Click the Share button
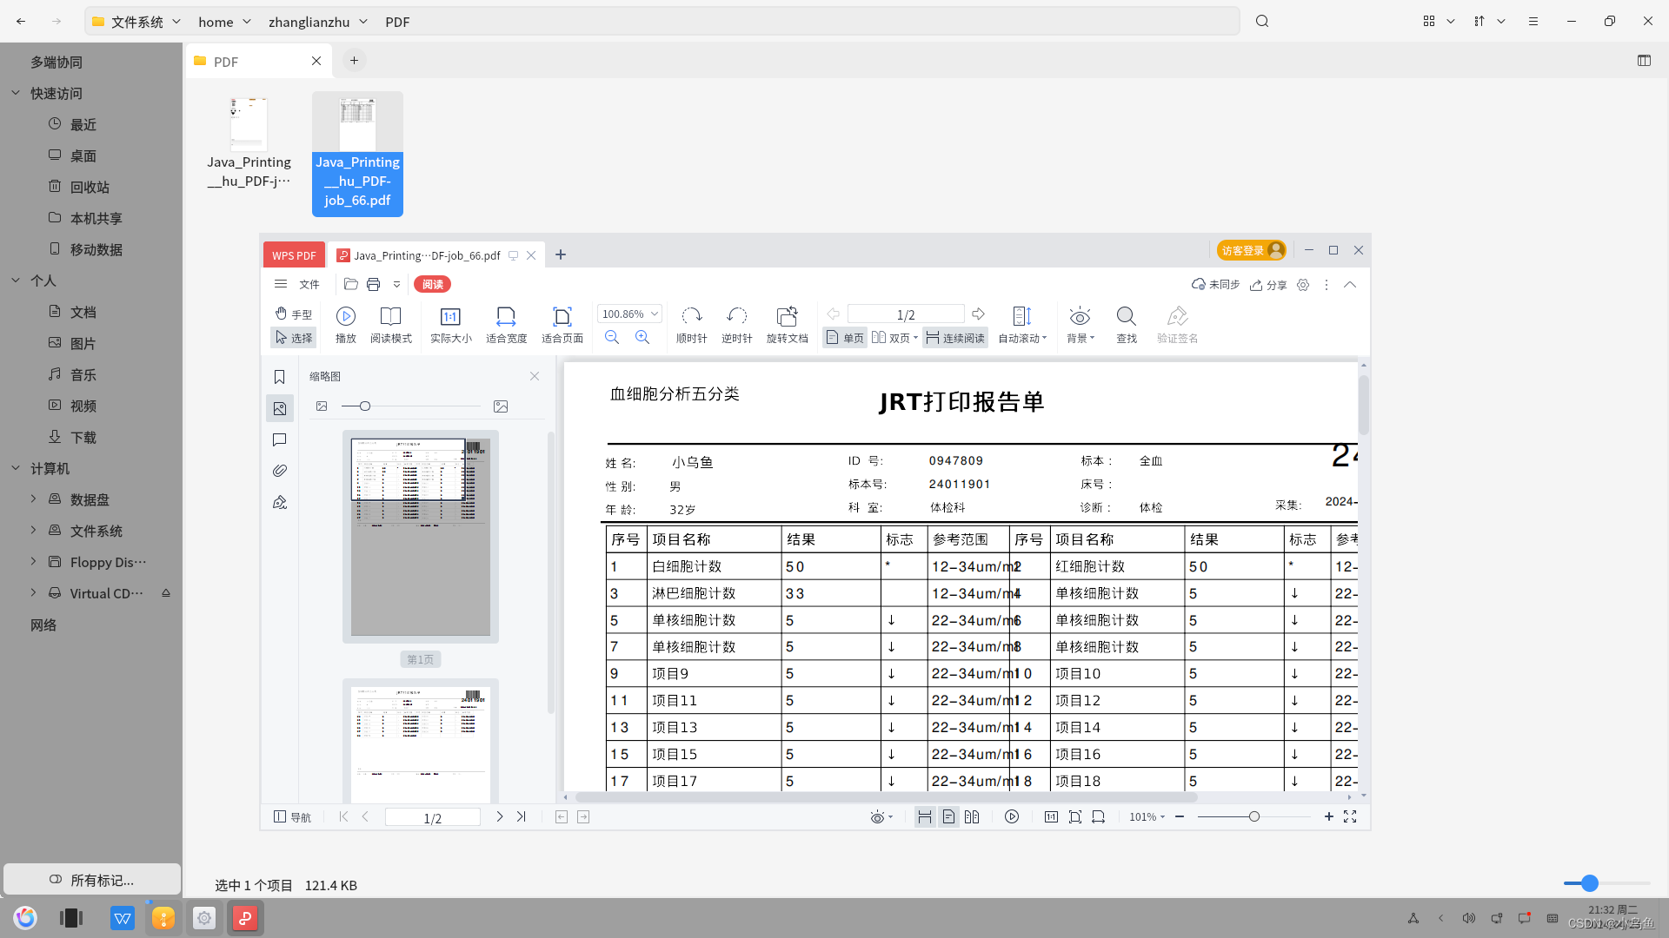 pyautogui.click(x=1268, y=285)
